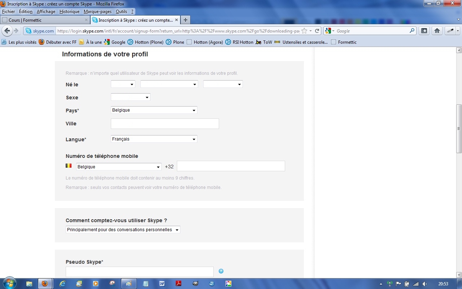Open the Édition menu
Viewport: 462px width, 289px height.
coord(26,12)
